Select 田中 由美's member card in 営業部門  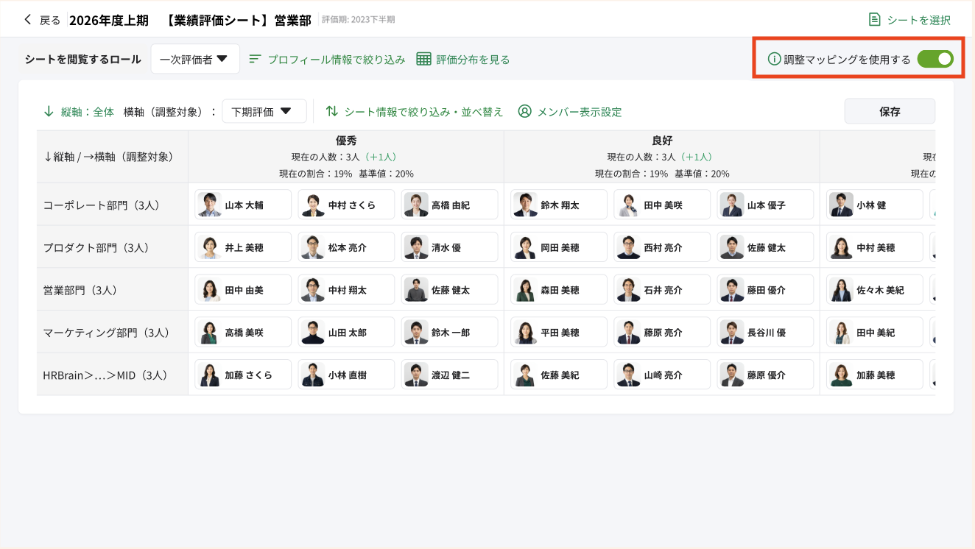click(242, 290)
